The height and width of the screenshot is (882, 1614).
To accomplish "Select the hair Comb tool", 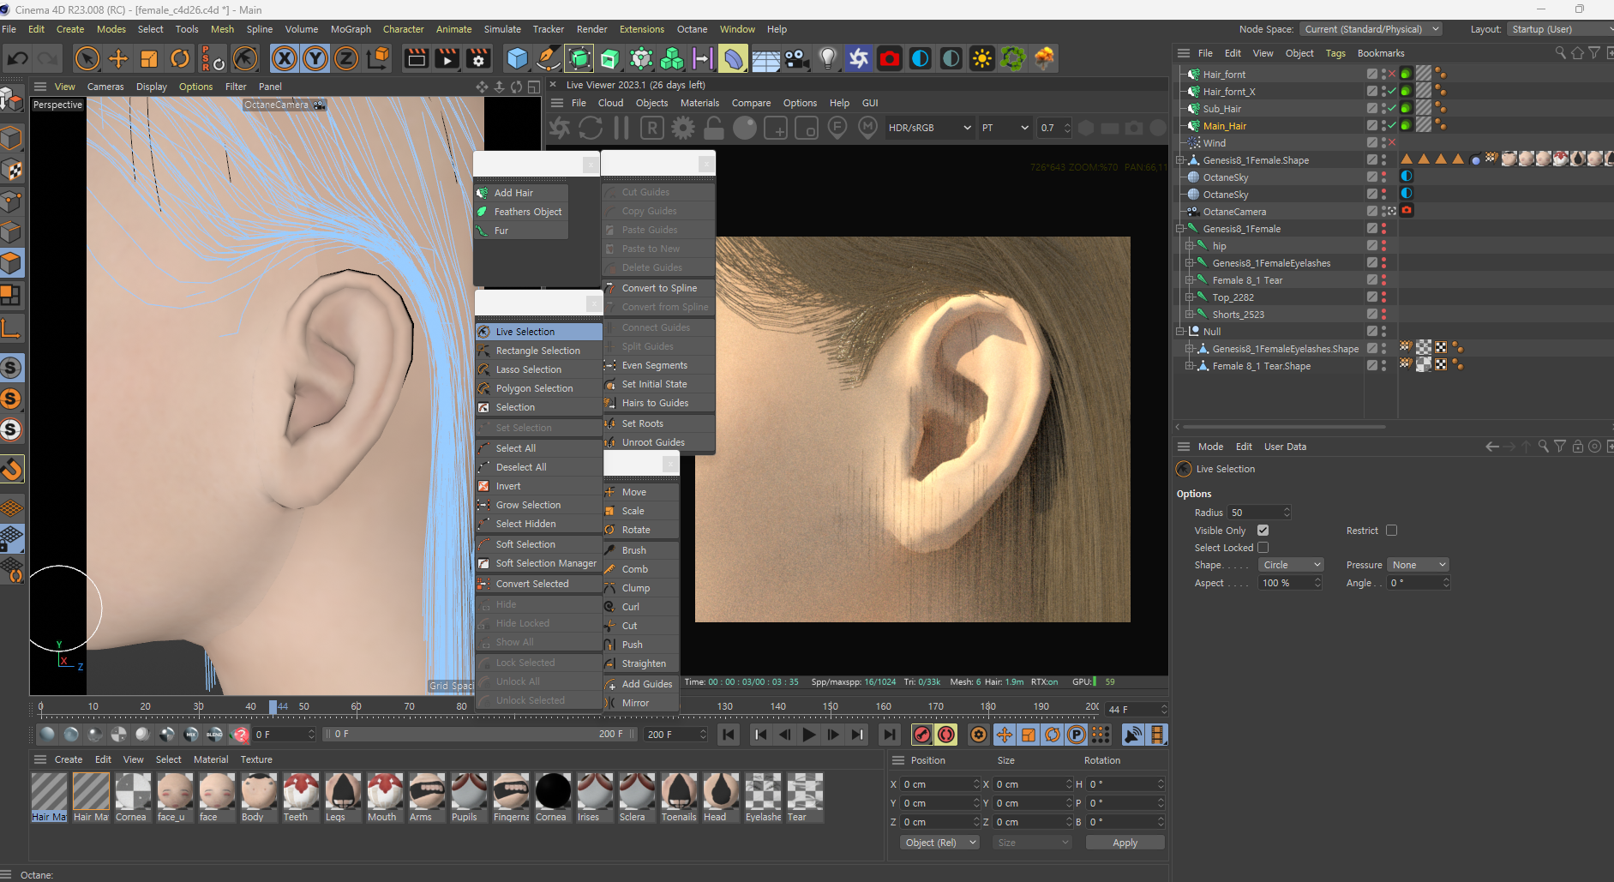I will [640, 569].
